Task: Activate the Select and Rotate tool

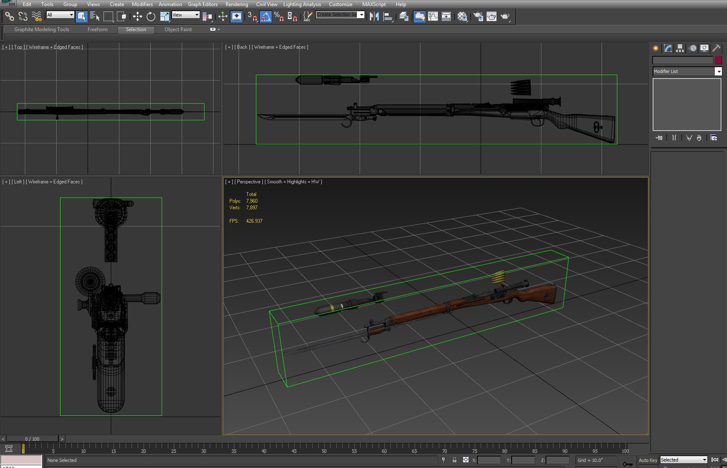Action: click(x=151, y=16)
